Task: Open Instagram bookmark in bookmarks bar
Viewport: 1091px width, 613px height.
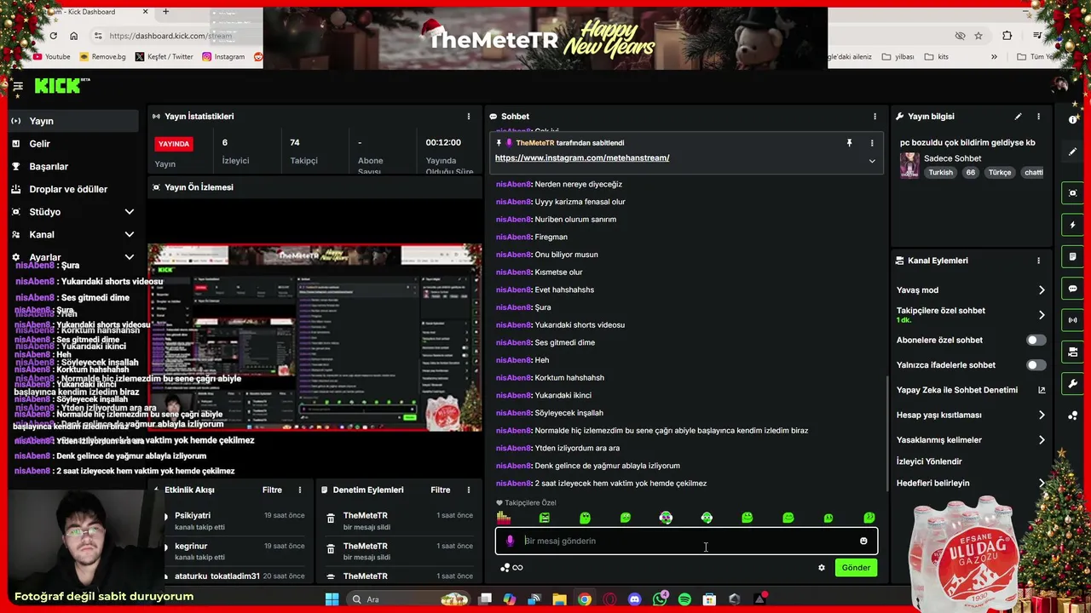Action: 223,57
